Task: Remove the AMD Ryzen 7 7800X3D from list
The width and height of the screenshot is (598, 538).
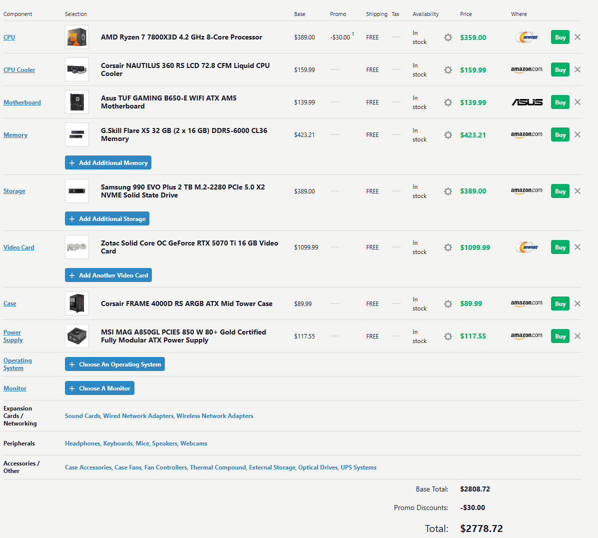Action: point(578,37)
